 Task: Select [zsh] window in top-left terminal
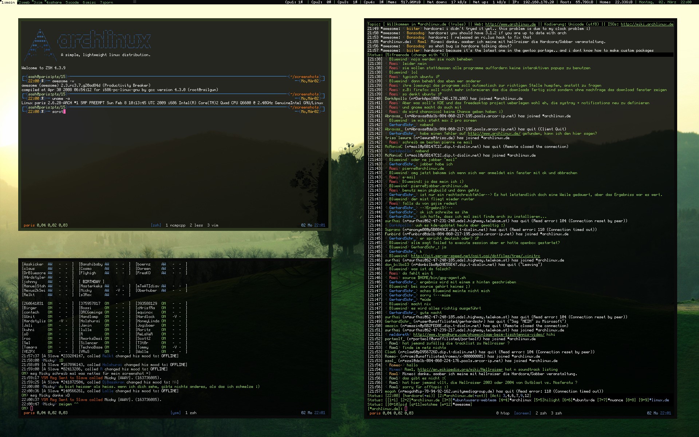[156, 225]
